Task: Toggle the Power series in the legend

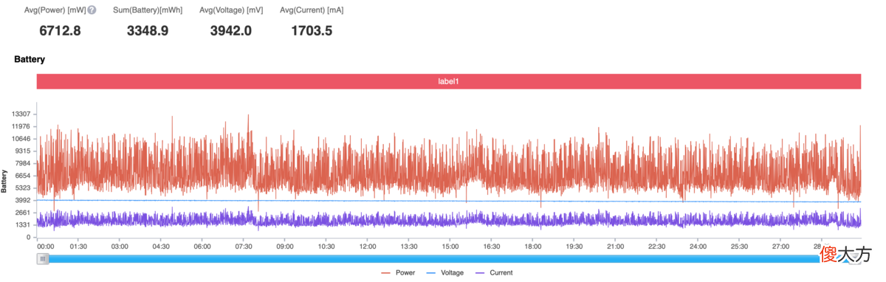Action: (x=398, y=273)
